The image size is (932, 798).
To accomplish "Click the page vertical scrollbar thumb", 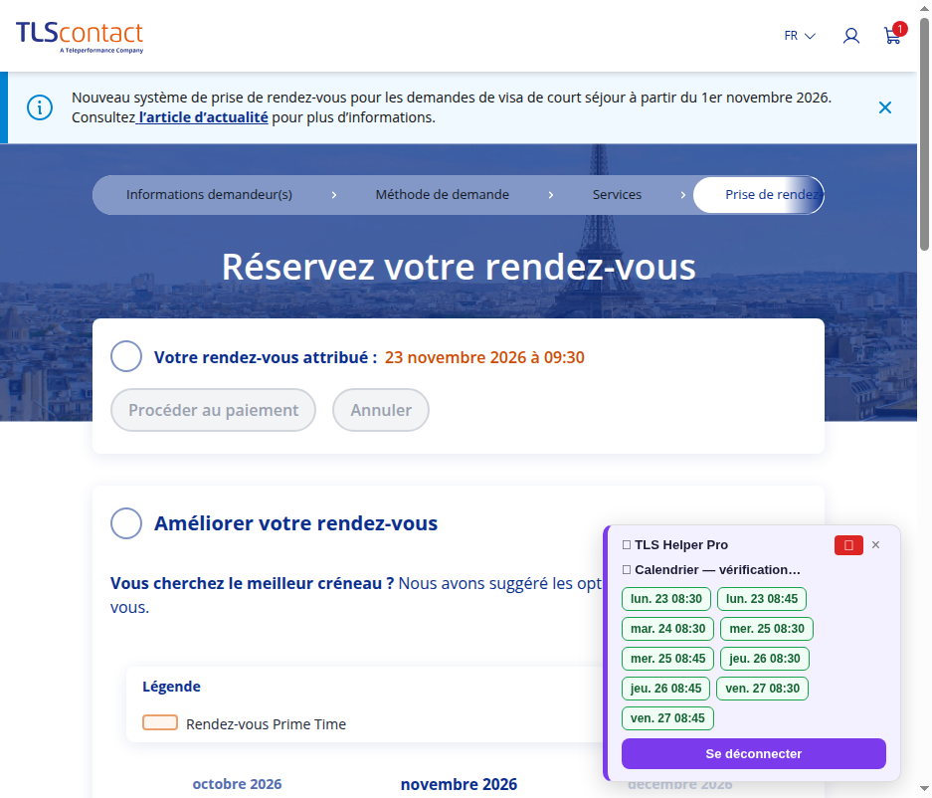I will pos(924,133).
